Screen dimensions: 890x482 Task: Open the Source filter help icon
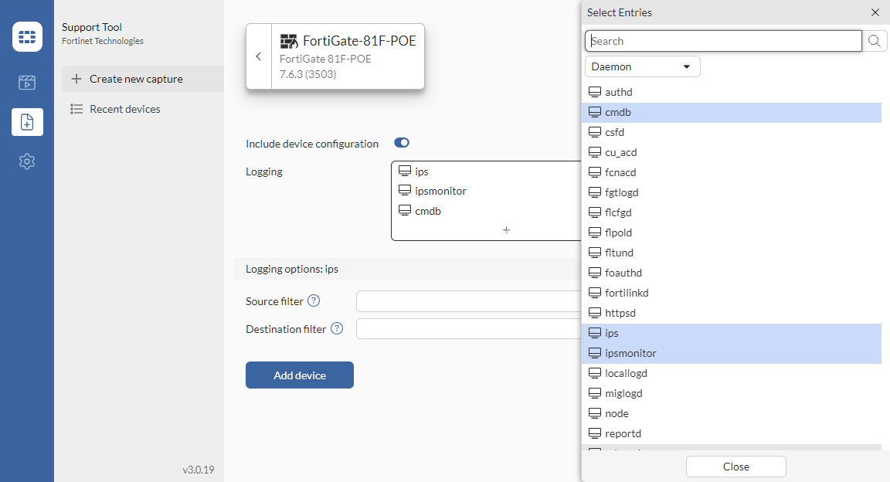(x=314, y=300)
